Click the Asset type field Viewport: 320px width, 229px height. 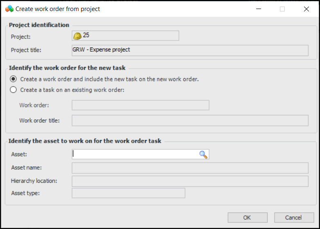(x=128, y=193)
